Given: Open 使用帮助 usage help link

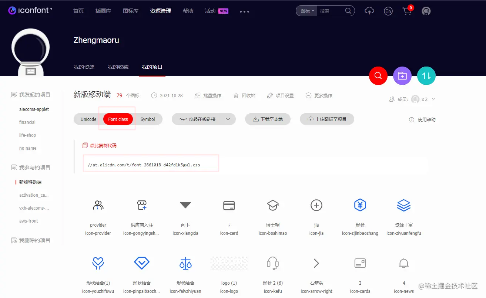Looking at the screenshot, I should (x=422, y=119).
